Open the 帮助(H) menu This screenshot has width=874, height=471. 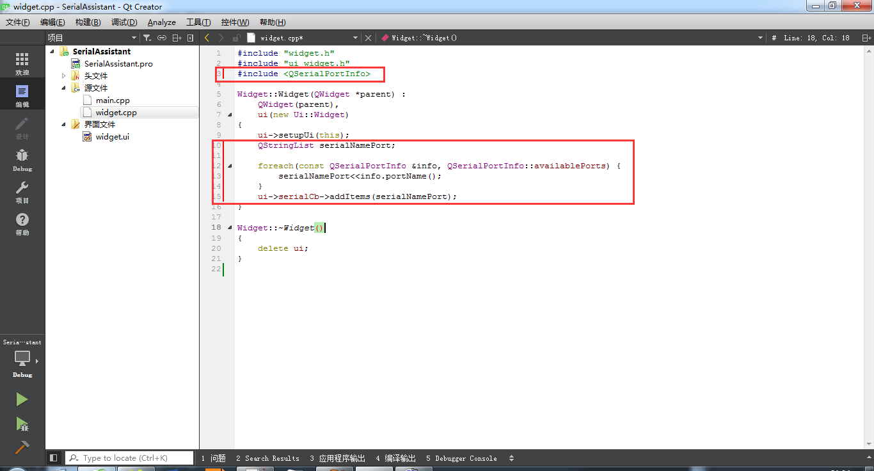[x=272, y=22]
